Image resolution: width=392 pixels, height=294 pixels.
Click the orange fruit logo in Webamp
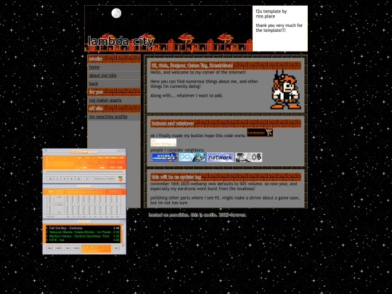tap(121, 179)
